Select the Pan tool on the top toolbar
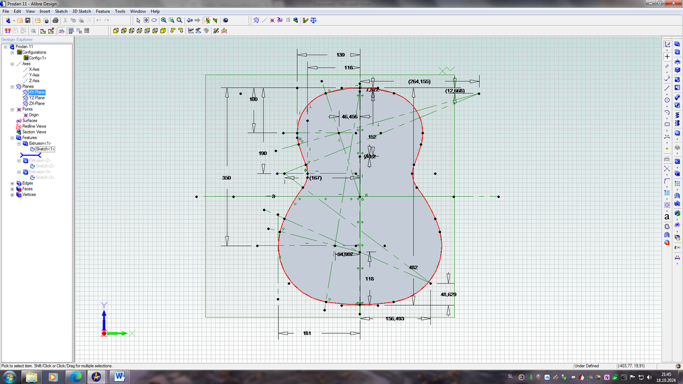This screenshot has height=384, width=683. pyautogui.click(x=146, y=20)
